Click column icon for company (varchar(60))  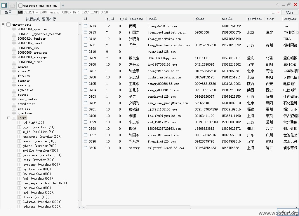coord(19,164)
